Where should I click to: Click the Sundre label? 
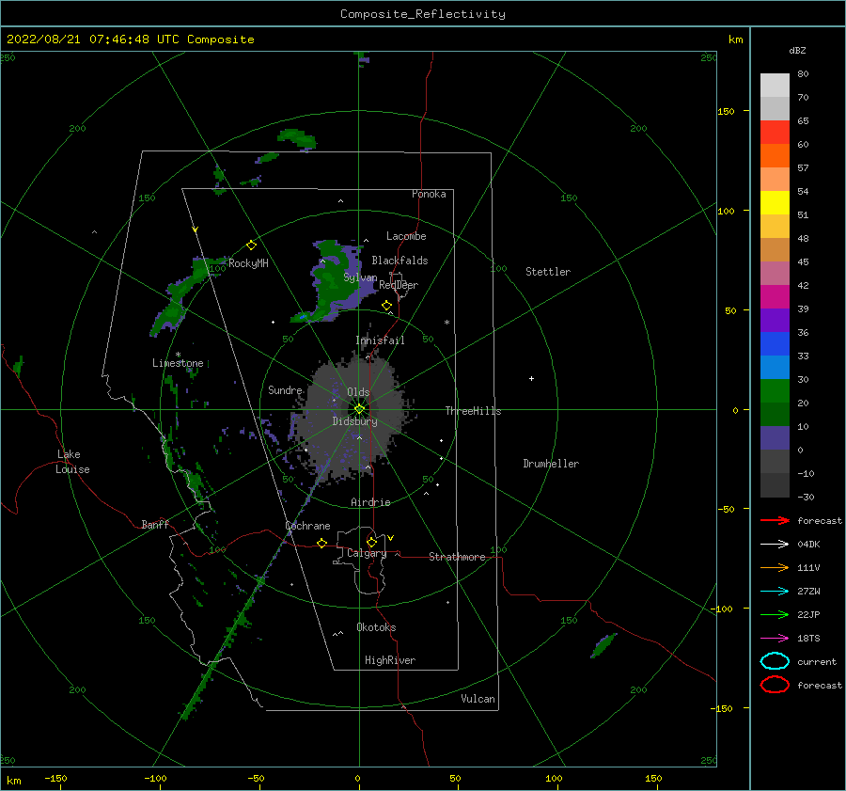point(286,389)
